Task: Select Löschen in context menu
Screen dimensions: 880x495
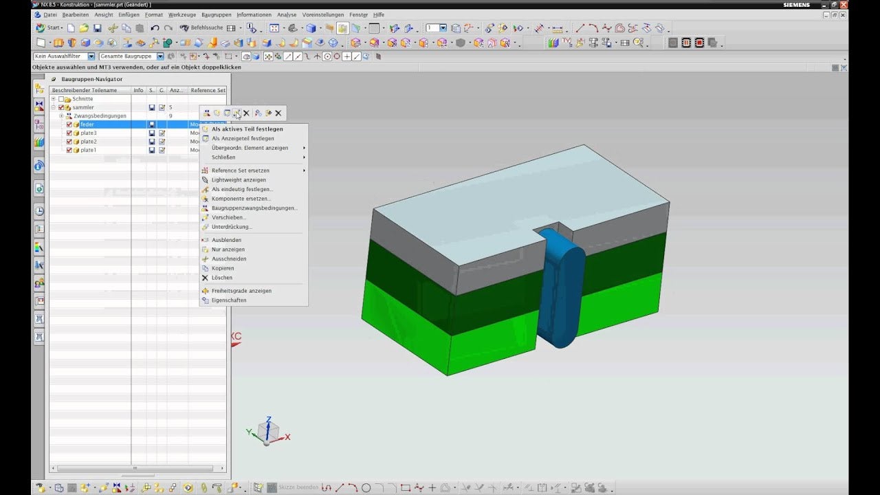Action: [254, 278]
